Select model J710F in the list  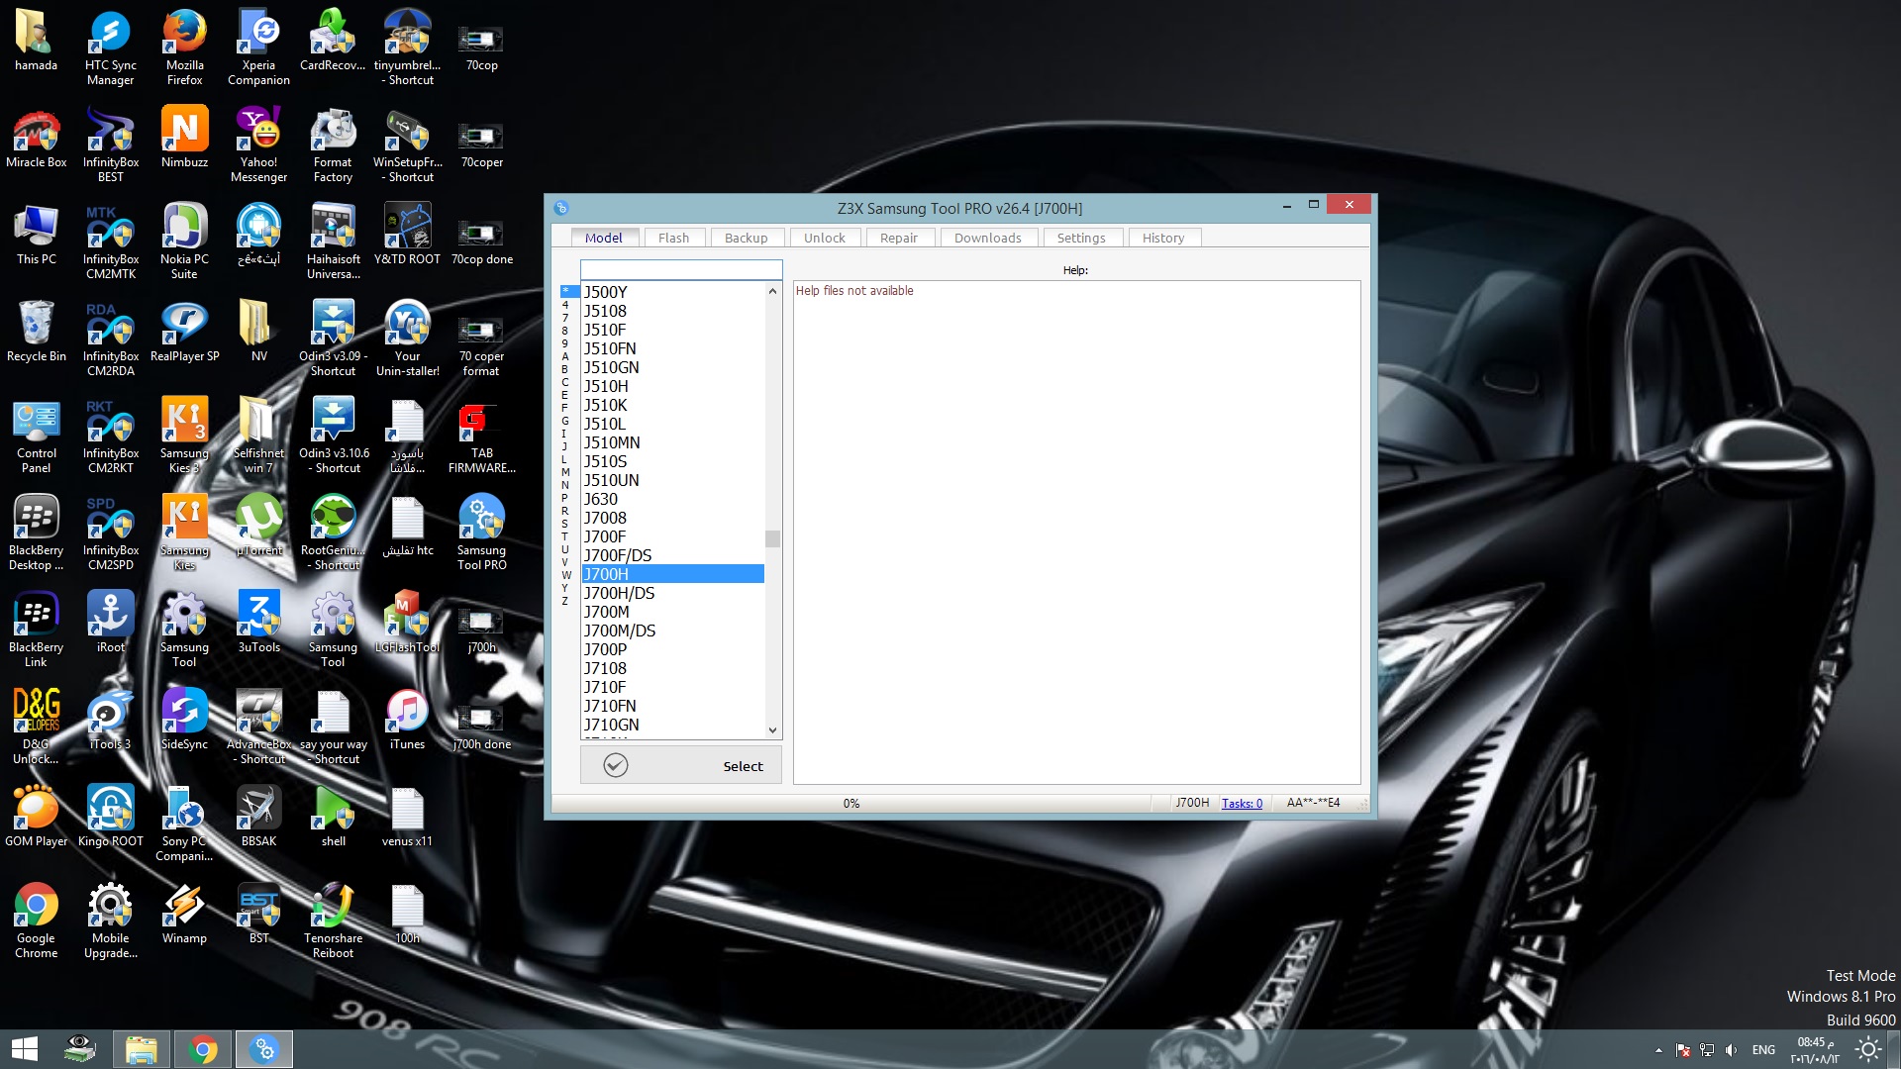(x=672, y=687)
